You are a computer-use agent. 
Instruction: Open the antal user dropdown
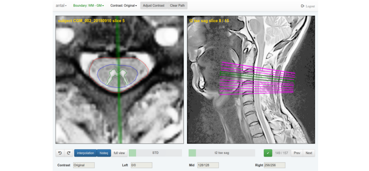click(61, 6)
